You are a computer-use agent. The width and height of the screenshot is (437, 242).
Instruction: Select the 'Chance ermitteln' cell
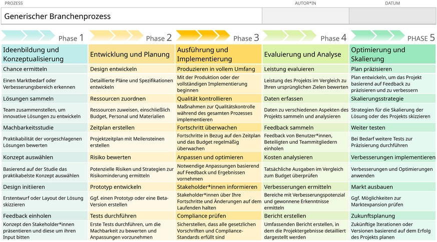(x=45, y=69)
